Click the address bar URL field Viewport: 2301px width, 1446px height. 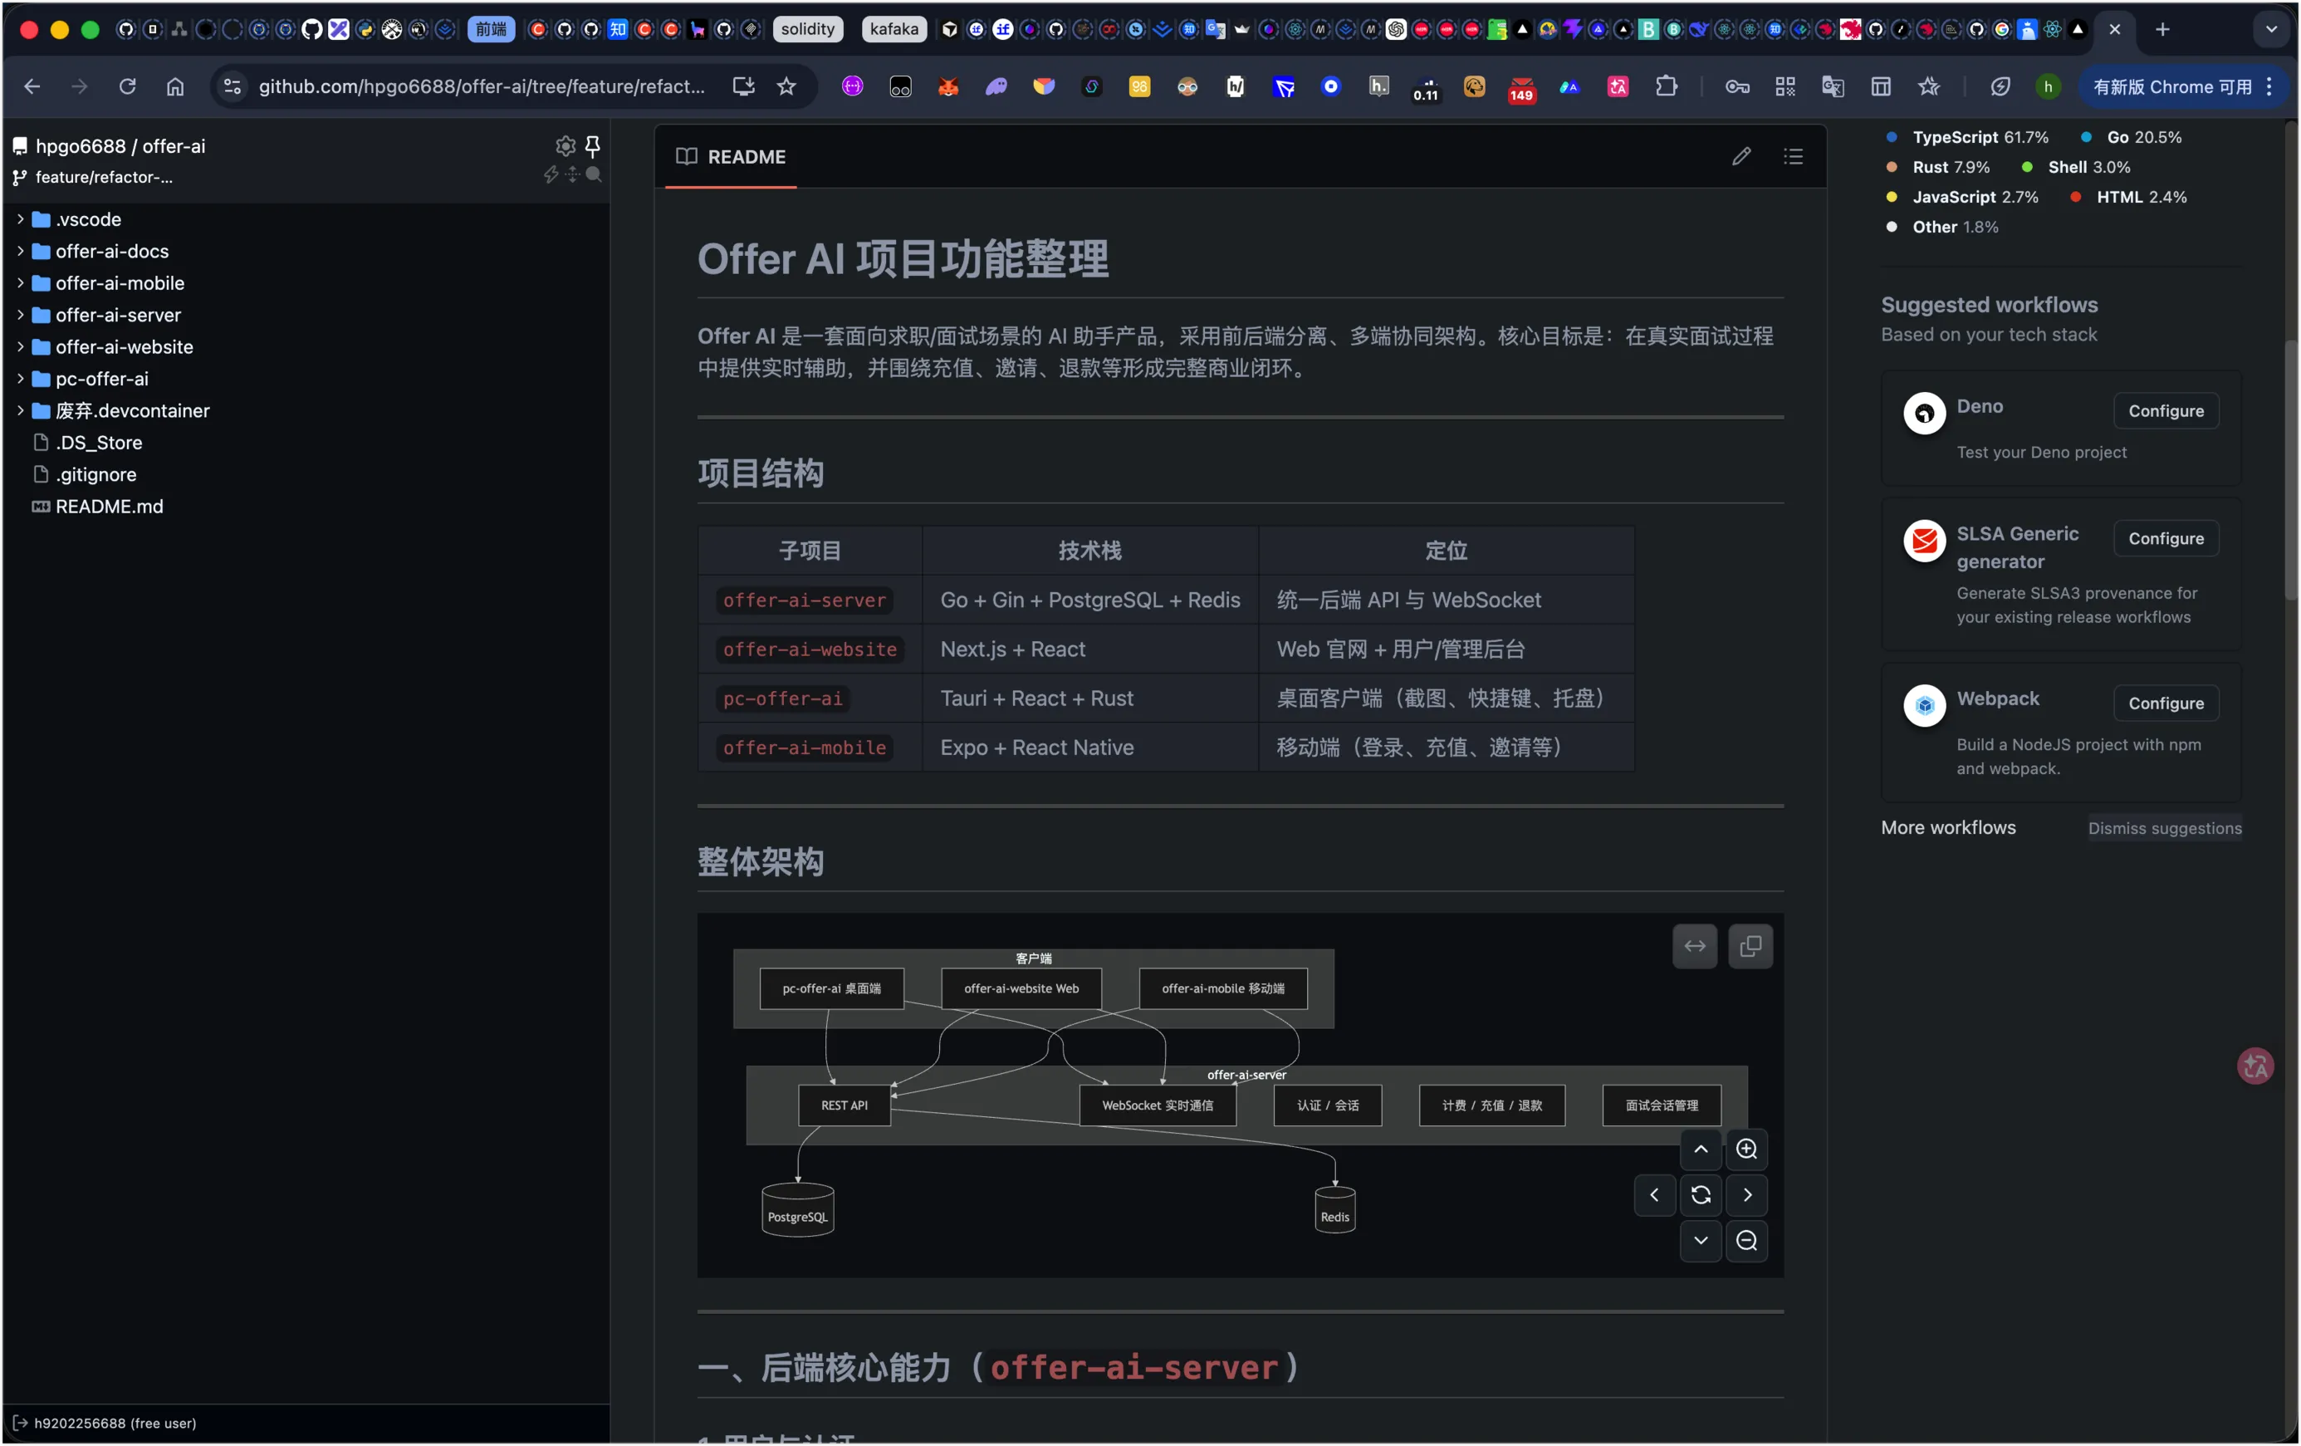point(482,86)
